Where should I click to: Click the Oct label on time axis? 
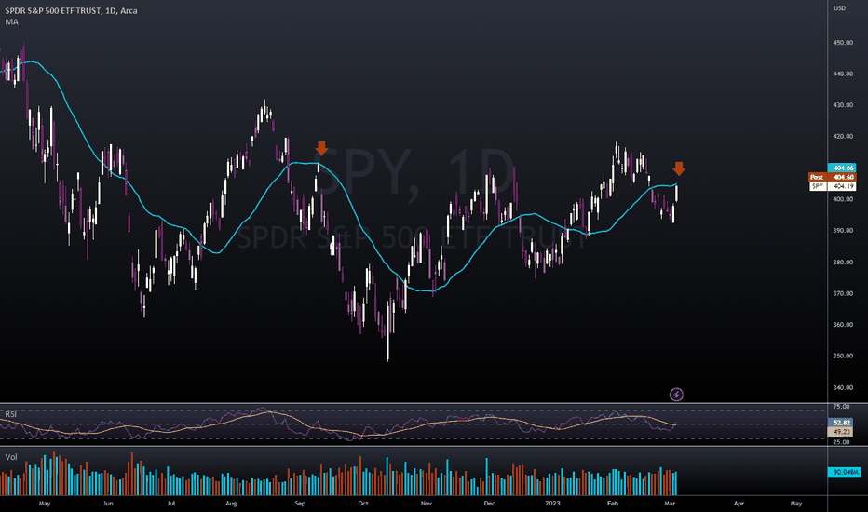[363, 503]
